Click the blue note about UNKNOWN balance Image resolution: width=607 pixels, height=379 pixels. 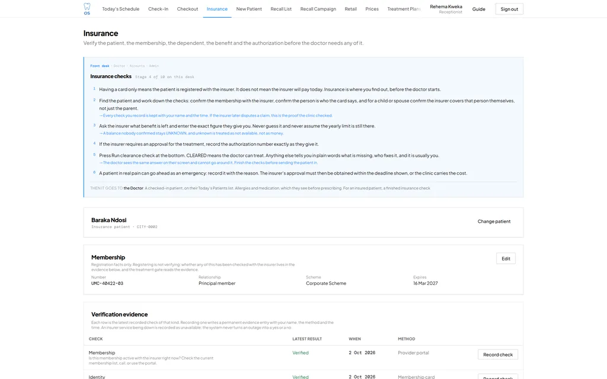[191, 133]
